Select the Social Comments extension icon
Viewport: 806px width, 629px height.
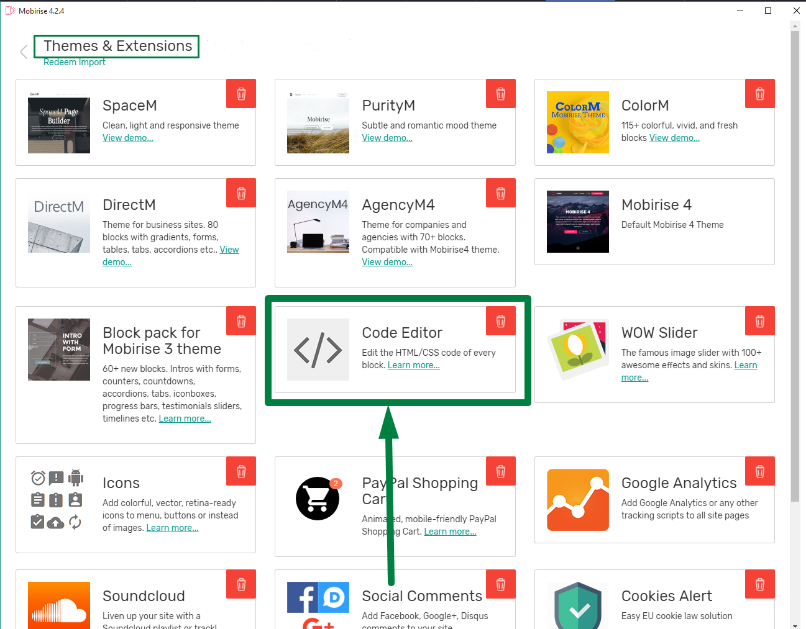point(318,605)
